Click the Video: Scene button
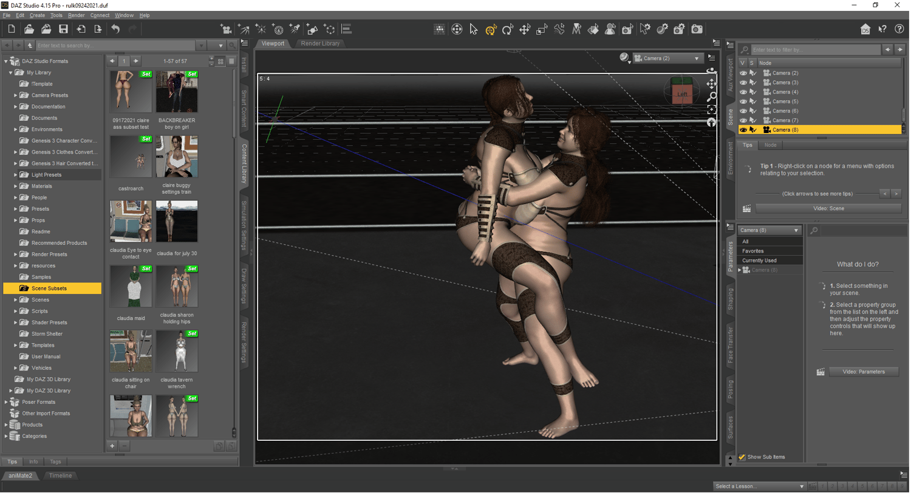 (x=828, y=208)
